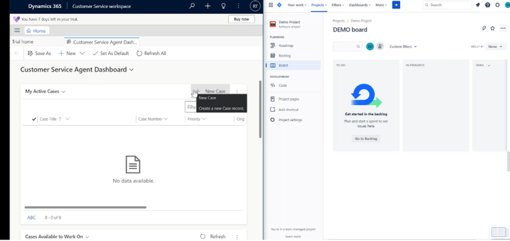
Task: Expand the Cases Available to Work On dropdown
Action: pyautogui.click(x=87, y=237)
